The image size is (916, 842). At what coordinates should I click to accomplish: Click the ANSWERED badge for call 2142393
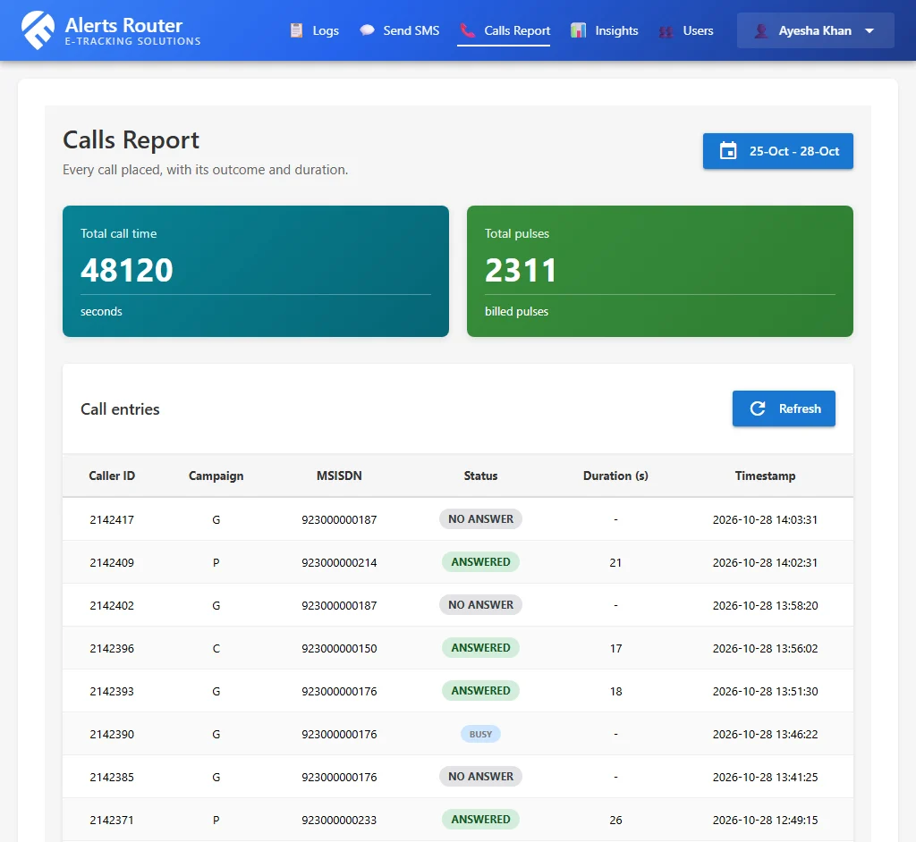480,690
